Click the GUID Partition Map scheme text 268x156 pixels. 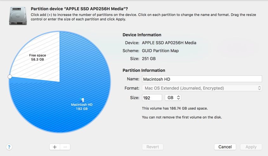[x=160, y=51]
